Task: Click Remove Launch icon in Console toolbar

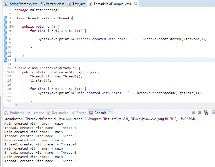Action: (x=199, y=113)
